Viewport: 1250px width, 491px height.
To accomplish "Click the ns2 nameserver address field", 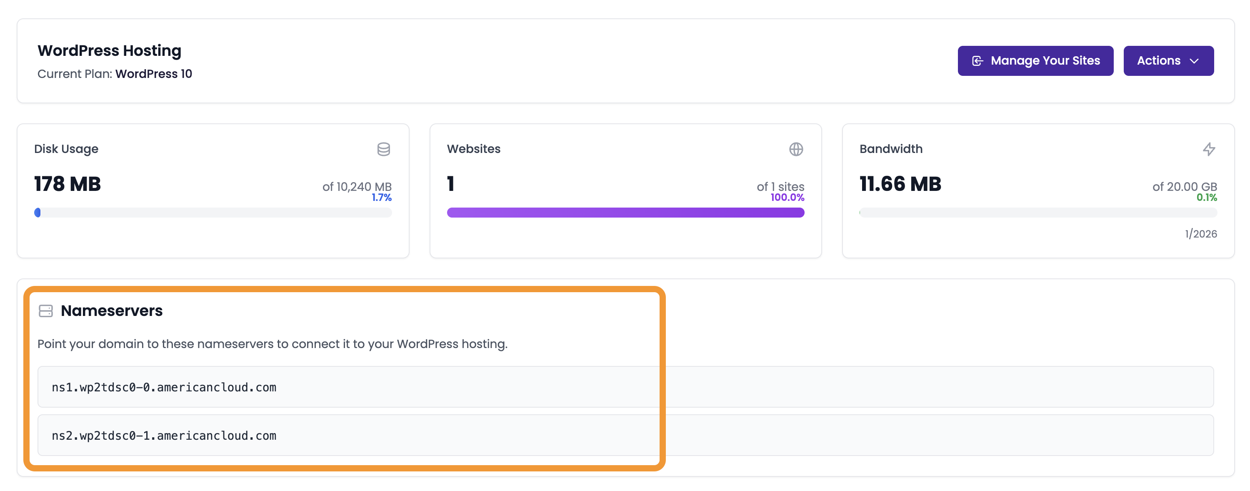I will [625, 435].
